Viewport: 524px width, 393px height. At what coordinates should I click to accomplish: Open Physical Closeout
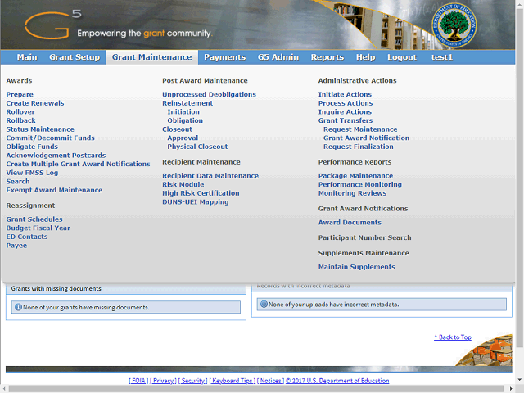197,147
